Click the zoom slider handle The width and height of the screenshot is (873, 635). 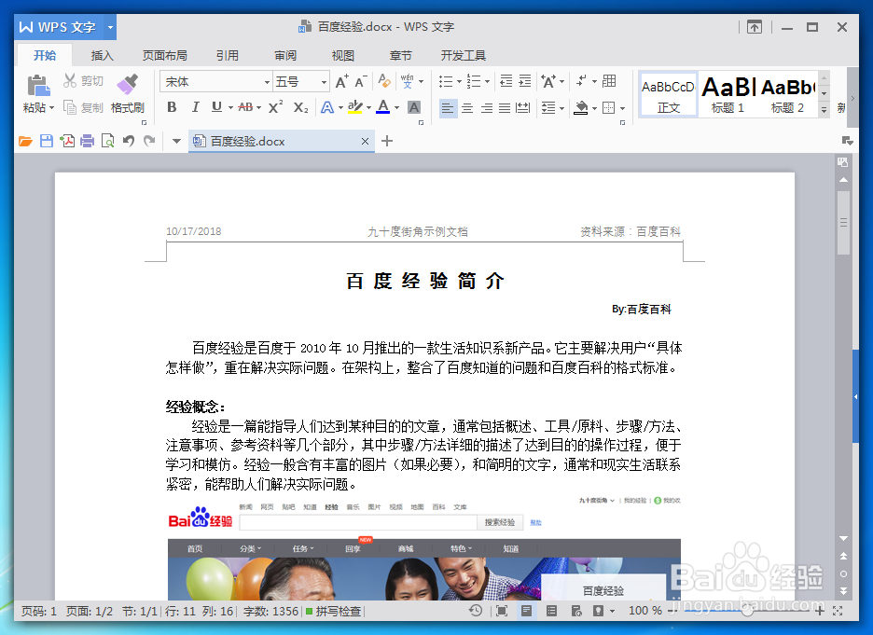(748, 611)
